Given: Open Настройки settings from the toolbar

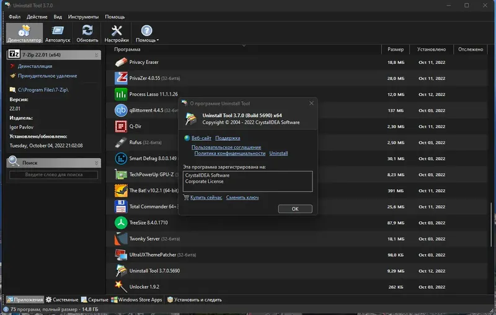Looking at the screenshot, I should pyautogui.click(x=117, y=33).
